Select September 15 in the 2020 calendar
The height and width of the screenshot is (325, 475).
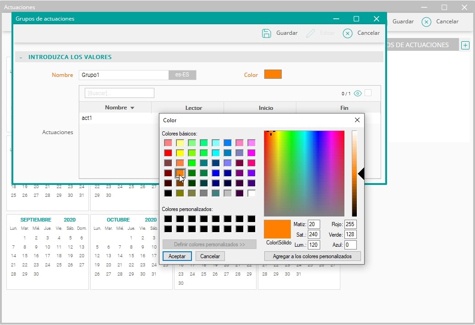coord(25,256)
